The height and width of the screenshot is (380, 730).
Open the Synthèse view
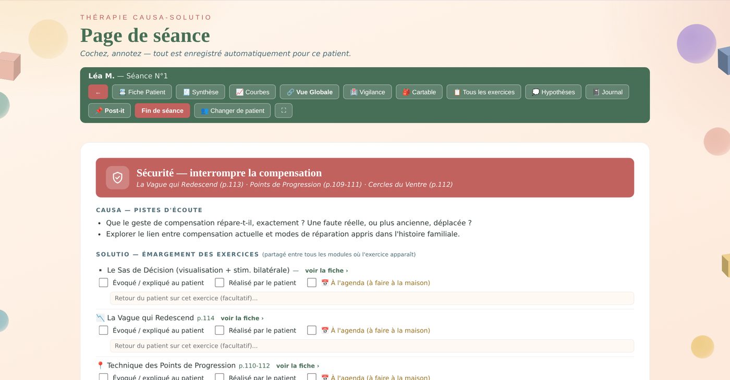(x=200, y=92)
